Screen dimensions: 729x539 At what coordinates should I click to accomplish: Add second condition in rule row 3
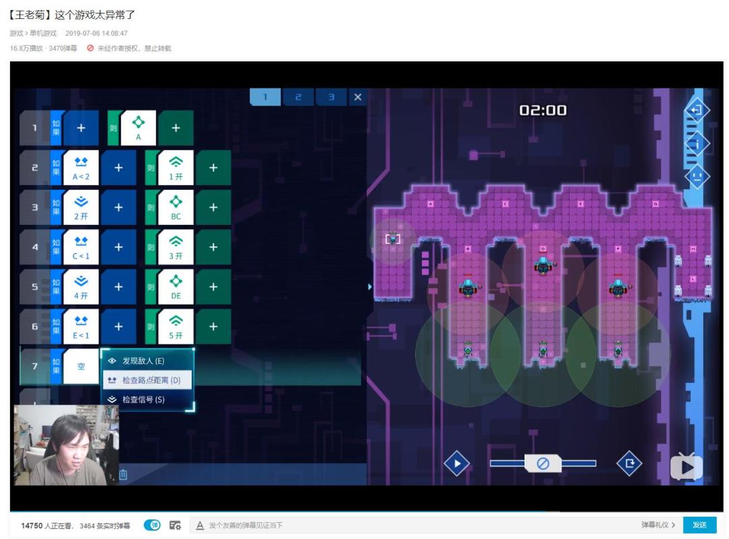[x=119, y=207]
